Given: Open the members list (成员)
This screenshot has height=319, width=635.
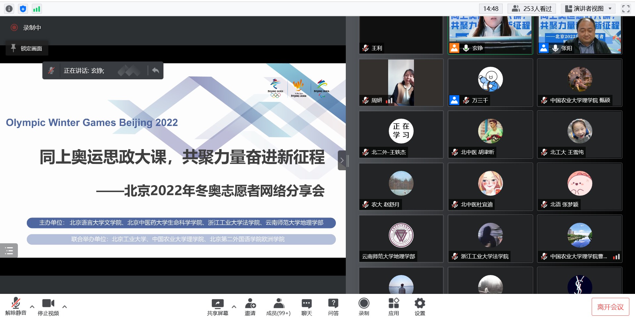Looking at the screenshot, I should pyautogui.click(x=278, y=306).
